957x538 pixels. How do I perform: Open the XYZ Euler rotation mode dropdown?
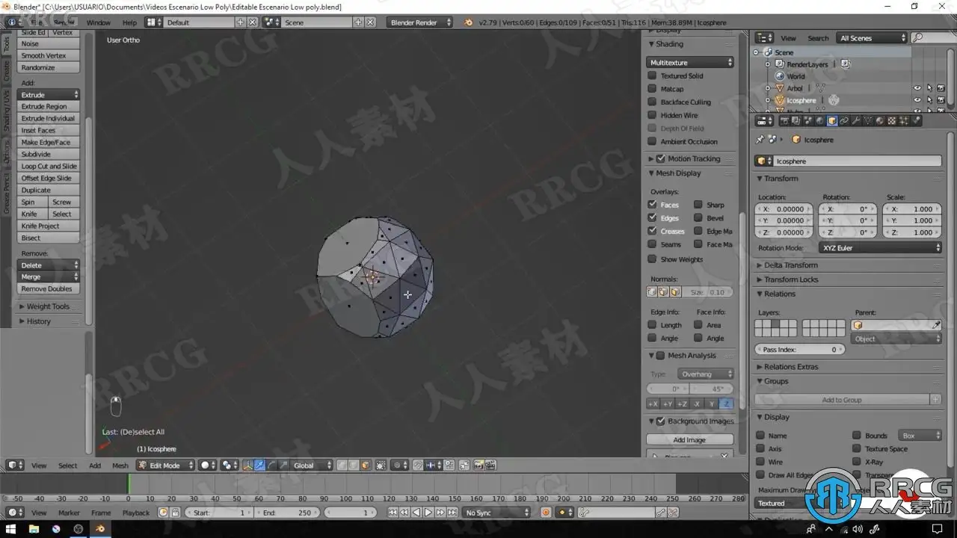pyautogui.click(x=881, y=248)
